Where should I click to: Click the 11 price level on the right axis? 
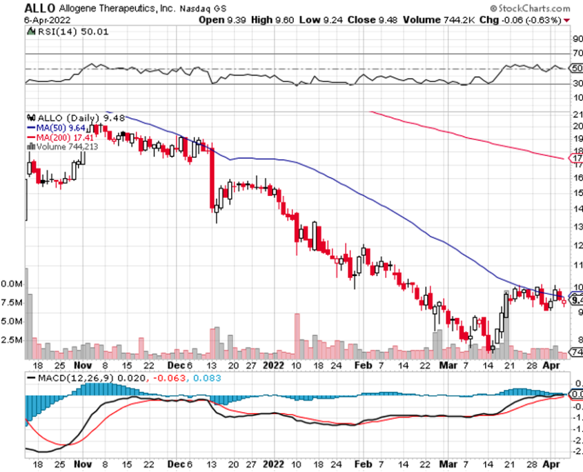(577, 265)
